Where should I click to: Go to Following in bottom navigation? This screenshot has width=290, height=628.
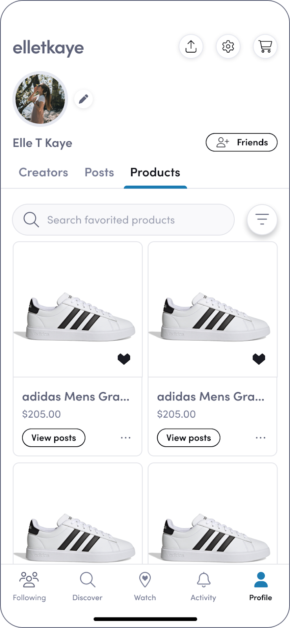pyautogui.click(x=29, y=586)
